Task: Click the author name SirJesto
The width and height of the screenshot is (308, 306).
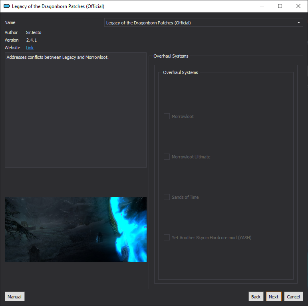Action: tap(34, 32)
